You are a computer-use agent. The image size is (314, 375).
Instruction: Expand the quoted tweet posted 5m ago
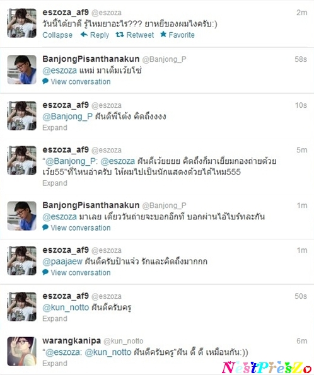pyautogui.click(x=55, y=183)
